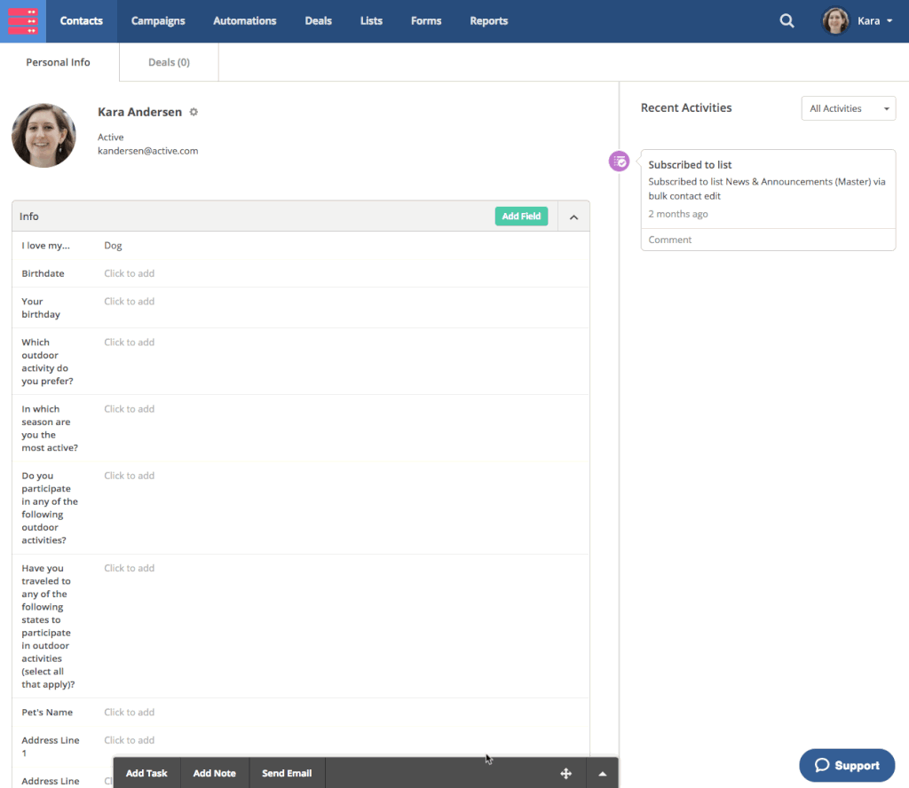Click the large contact profile photo

point(43,136)
